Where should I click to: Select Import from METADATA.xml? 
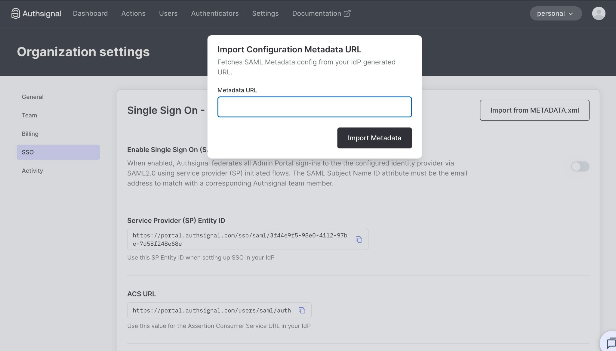click(534, 110)
